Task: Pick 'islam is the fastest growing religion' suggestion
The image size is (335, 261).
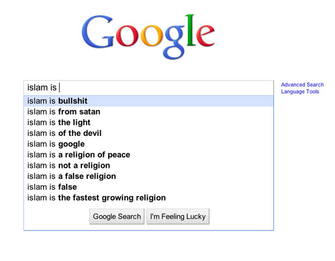Action: click(96, 198)
